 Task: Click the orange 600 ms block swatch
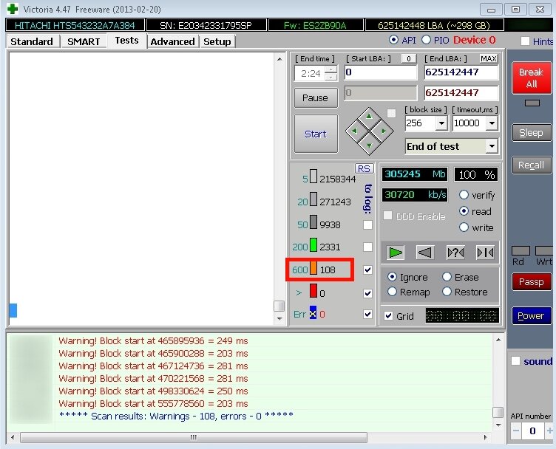pos(313,267)
